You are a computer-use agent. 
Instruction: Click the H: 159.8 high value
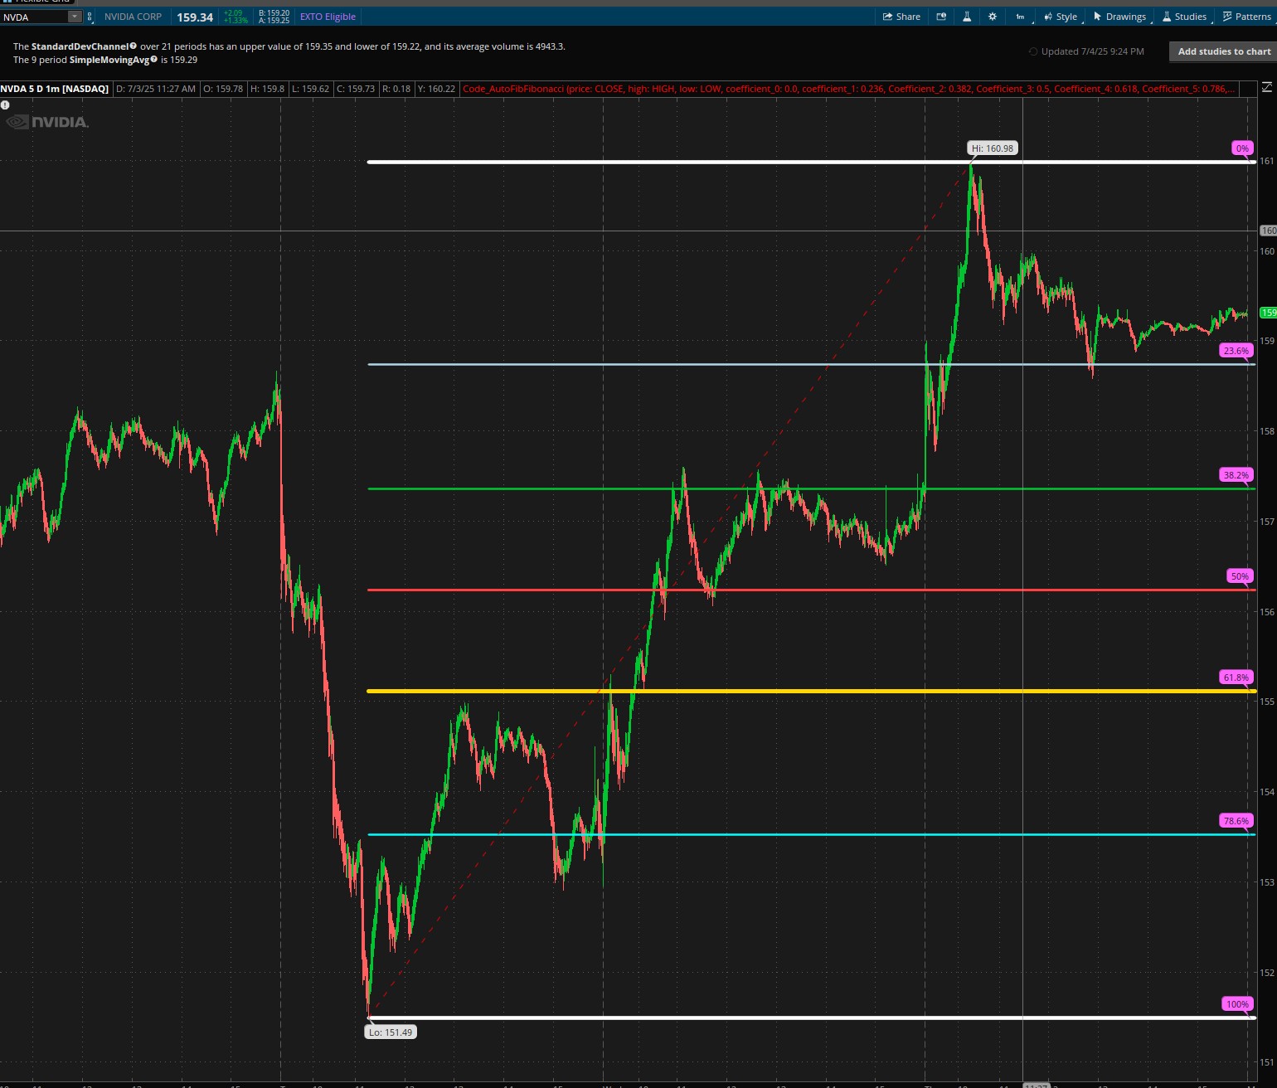267,89
